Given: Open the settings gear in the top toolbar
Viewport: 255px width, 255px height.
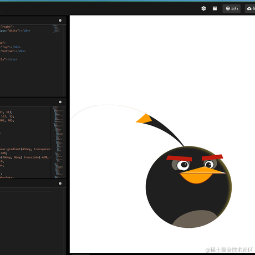Looking at the screenshot, I should click(x=203, y=8).
